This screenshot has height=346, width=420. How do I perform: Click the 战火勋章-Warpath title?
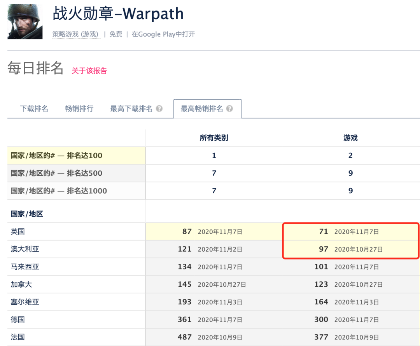[x=118, y=14]
